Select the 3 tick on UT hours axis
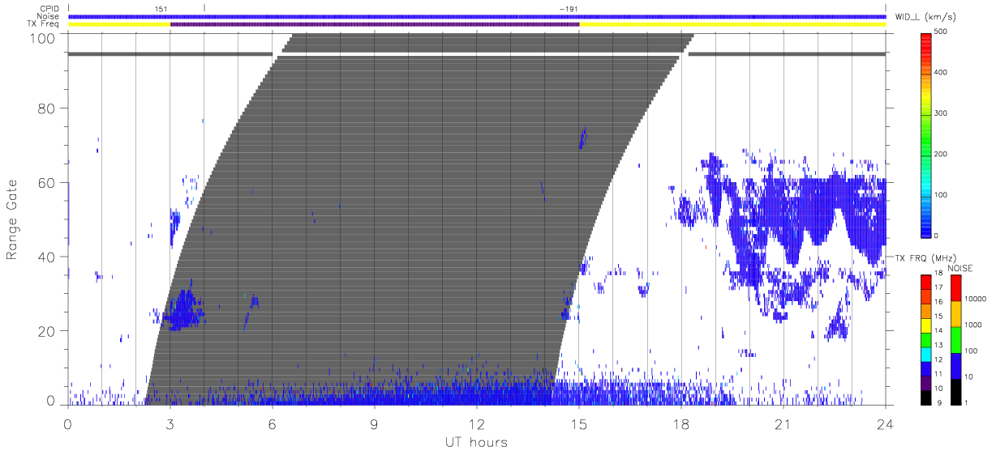The height and width of the screenshot is (459, 996). click(x=170, y=423)
